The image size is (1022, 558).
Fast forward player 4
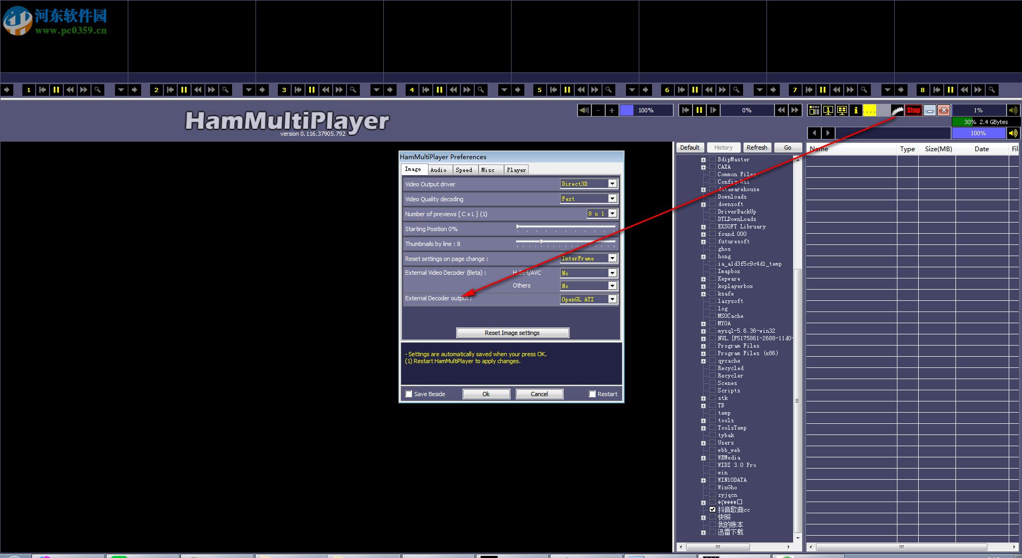[x=467, y=90]
